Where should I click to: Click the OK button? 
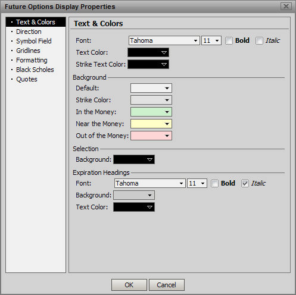tap(129, 285)
